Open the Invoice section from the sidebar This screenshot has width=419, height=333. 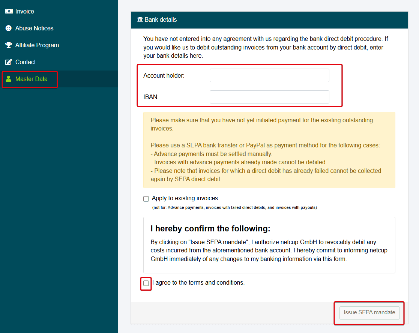pos(25,11)
